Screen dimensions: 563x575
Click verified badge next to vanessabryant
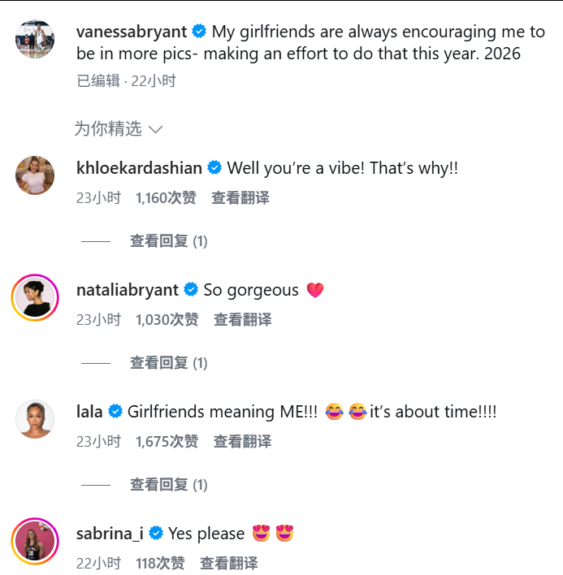click(200, 32)
